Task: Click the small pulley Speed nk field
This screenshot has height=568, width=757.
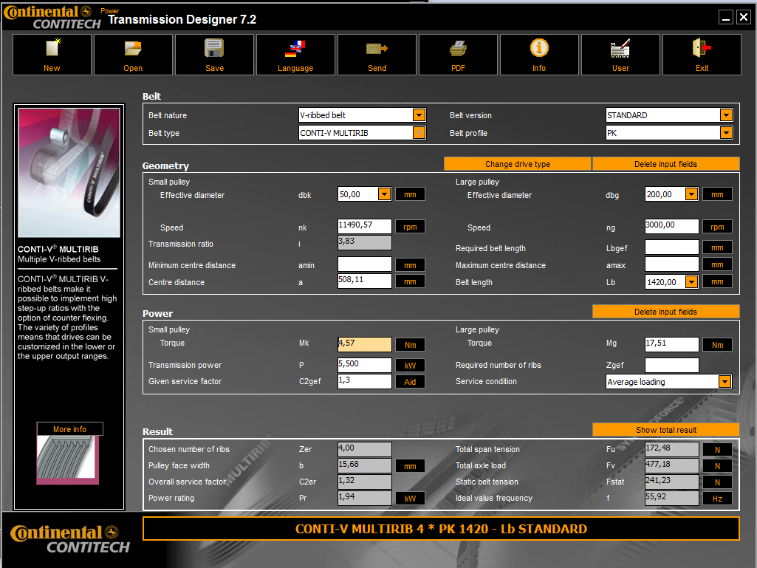Action: (365, 226)
